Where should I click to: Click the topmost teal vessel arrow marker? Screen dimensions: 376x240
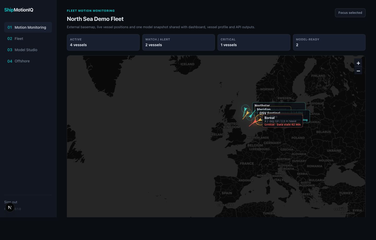tap(245, 109)
